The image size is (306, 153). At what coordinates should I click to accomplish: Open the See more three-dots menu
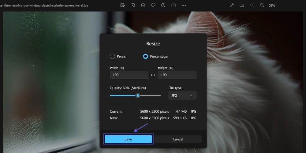pyautogui.click(x=184, y=5)
